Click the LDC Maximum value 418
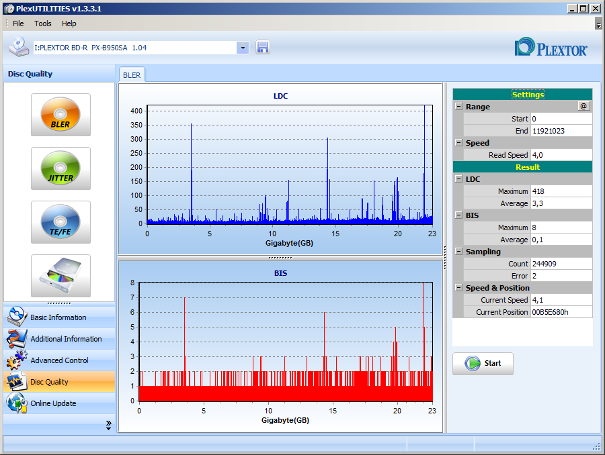The image size is (605, 455). coord(561,191)
